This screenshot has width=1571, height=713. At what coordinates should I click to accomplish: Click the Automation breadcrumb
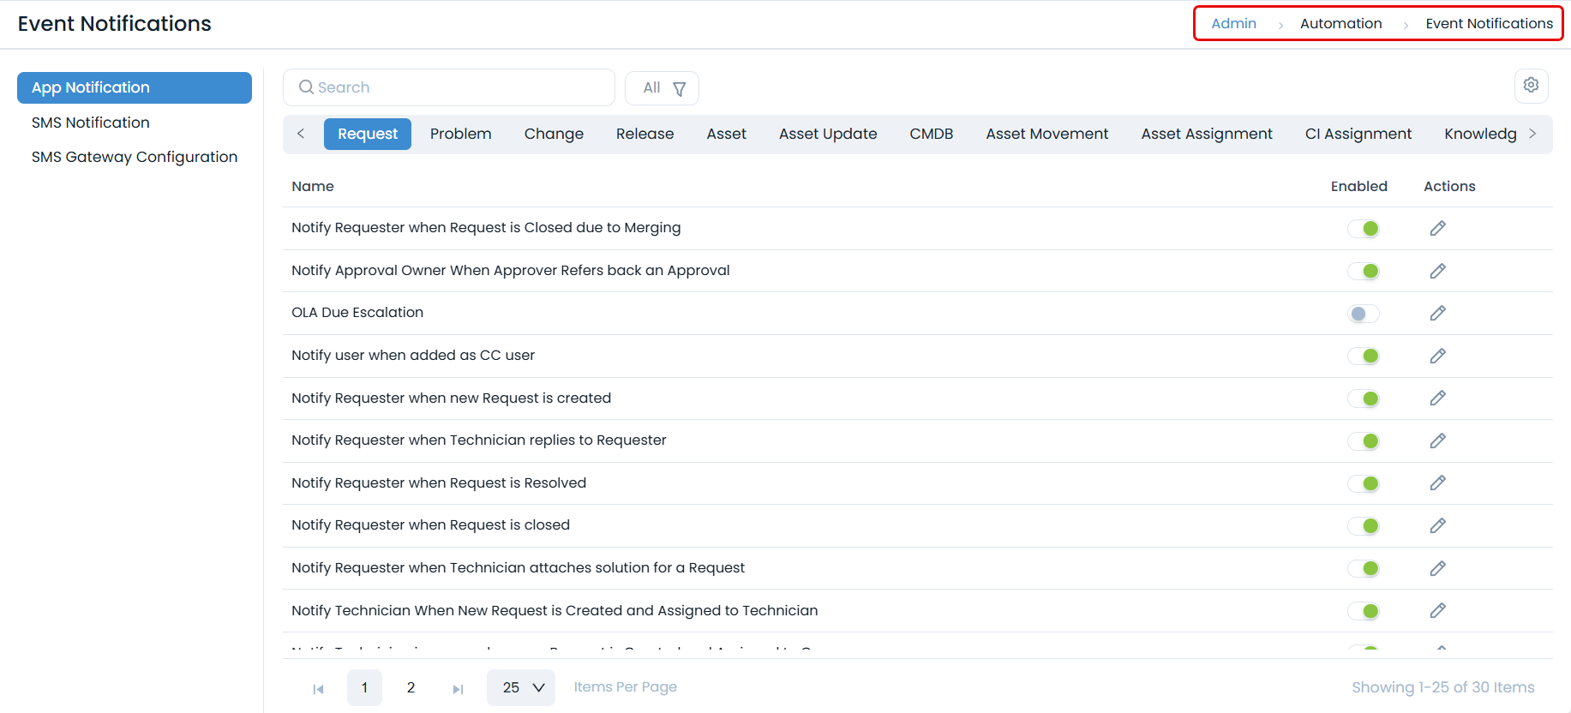click(x=1340, y=23)
